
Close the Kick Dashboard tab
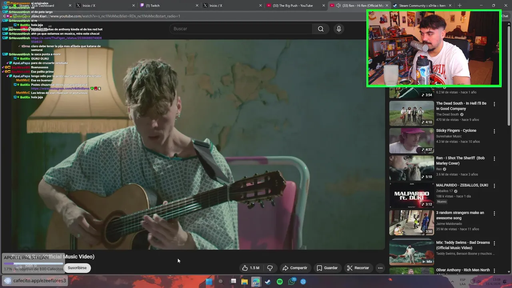click(x=70, y=6)
